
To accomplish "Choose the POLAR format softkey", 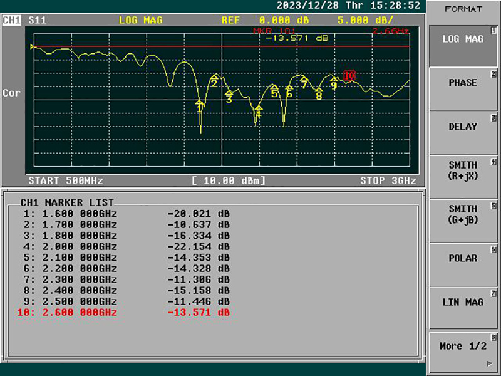I will click(463, 265).
